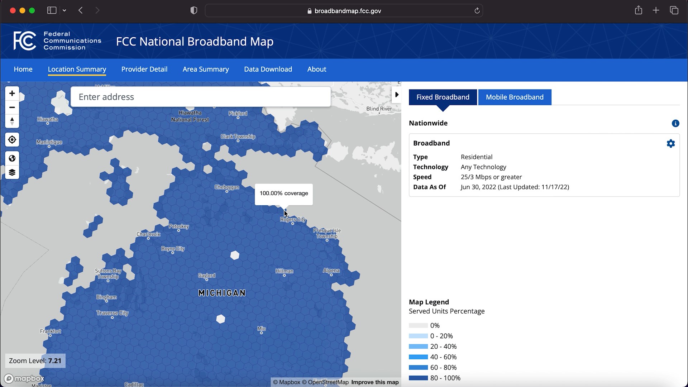The height and width of the screenshot is (387, 688).
Task: Switch to the Area Summary tab
Action: tap(206, 69)
